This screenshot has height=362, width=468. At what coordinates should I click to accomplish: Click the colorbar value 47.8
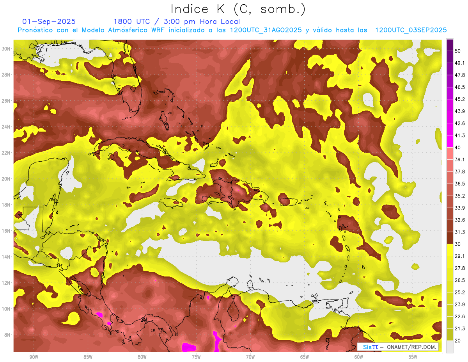click(x=460, y=75)
